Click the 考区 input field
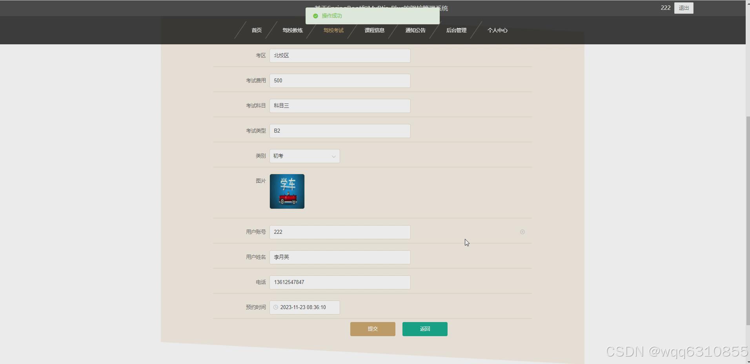 [x=340, y=56]
